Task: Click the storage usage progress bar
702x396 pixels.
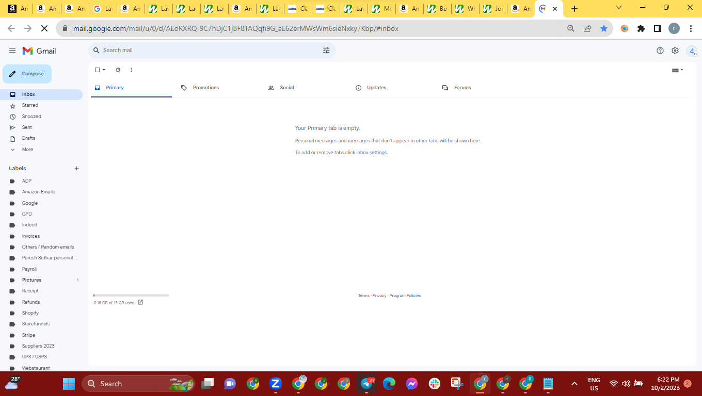Action: click(x=131, y=295)
